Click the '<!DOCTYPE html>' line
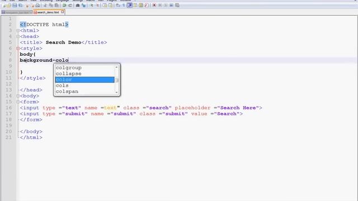This screenshot has width=358, height=201. coord(44,25)
